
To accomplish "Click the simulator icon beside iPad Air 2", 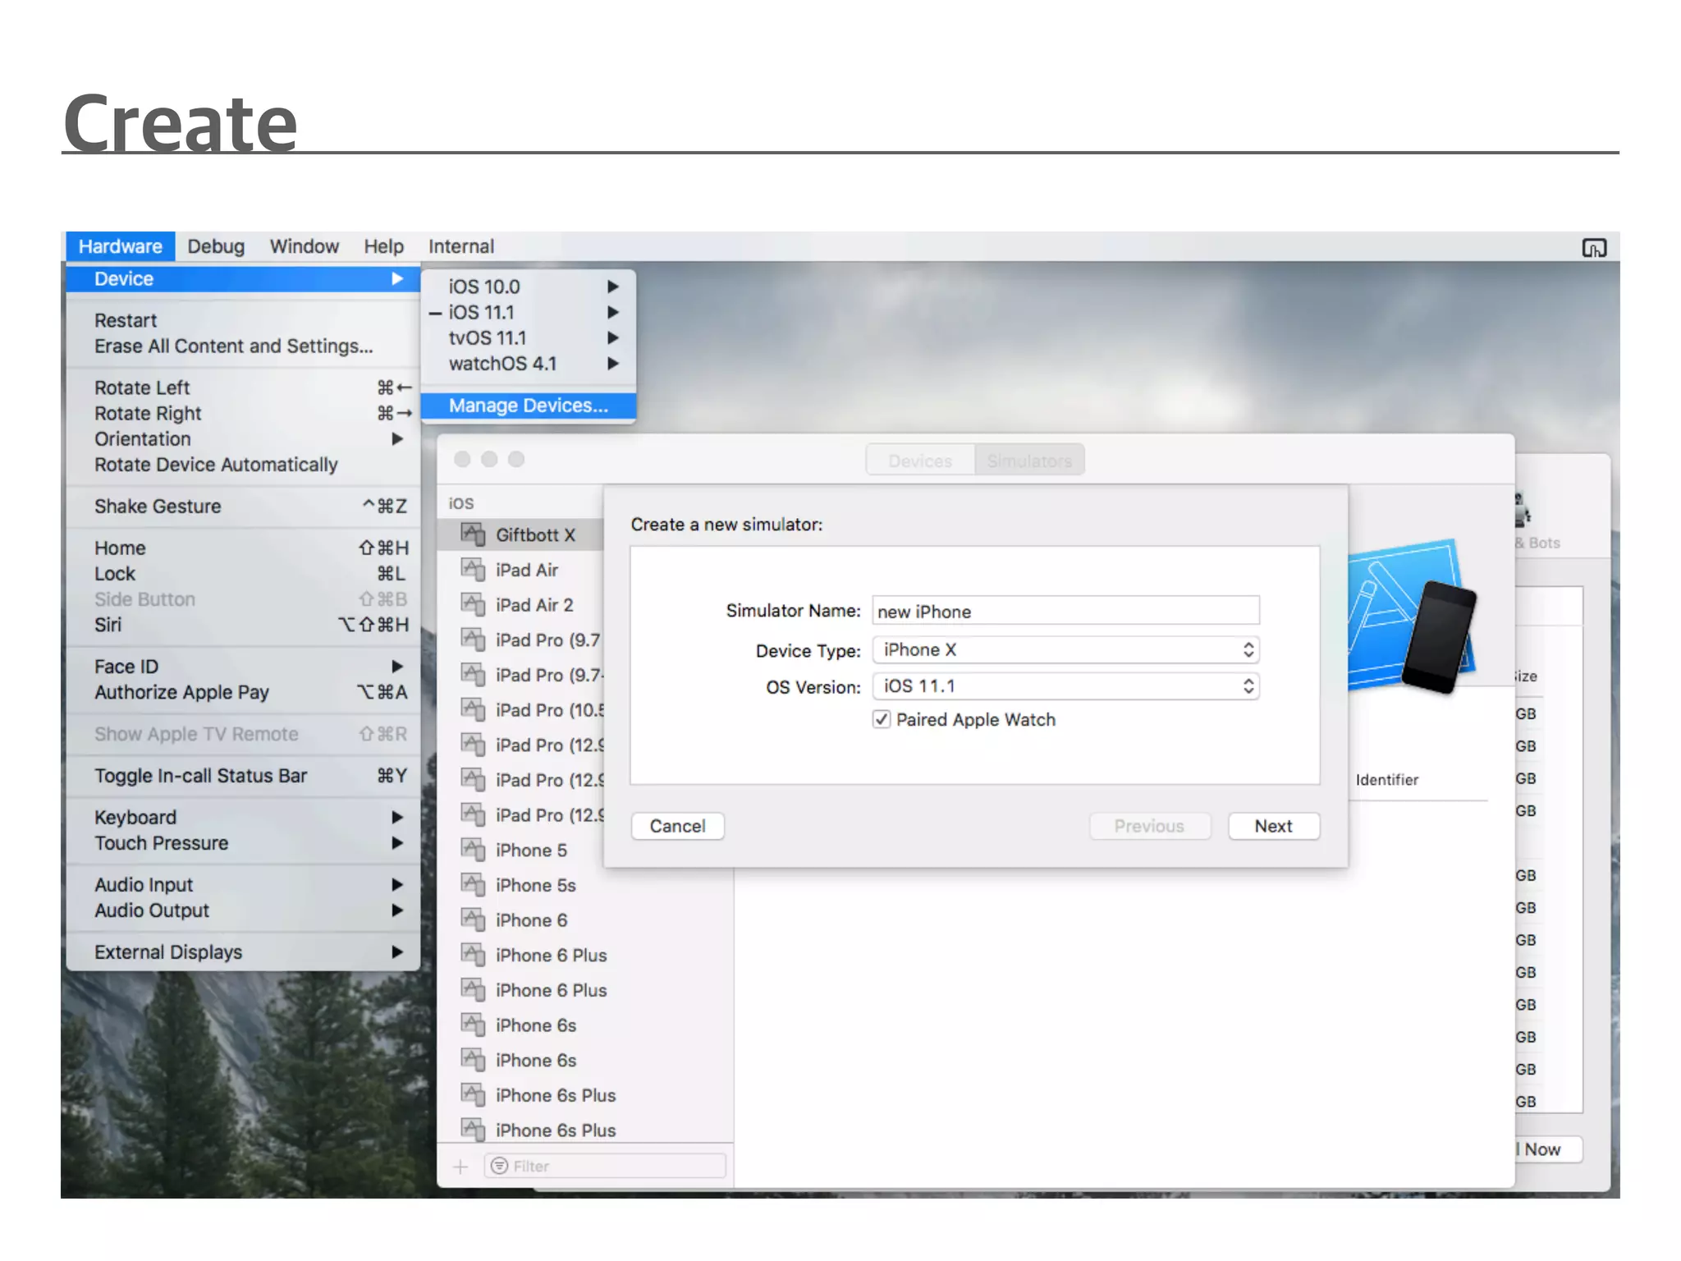I will tap(473, 605).
